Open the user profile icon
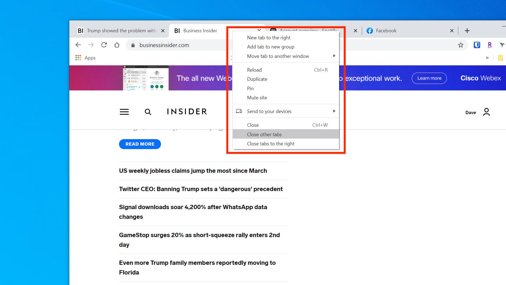The height and width of the screenshot is (285, 506). point(486,112)
